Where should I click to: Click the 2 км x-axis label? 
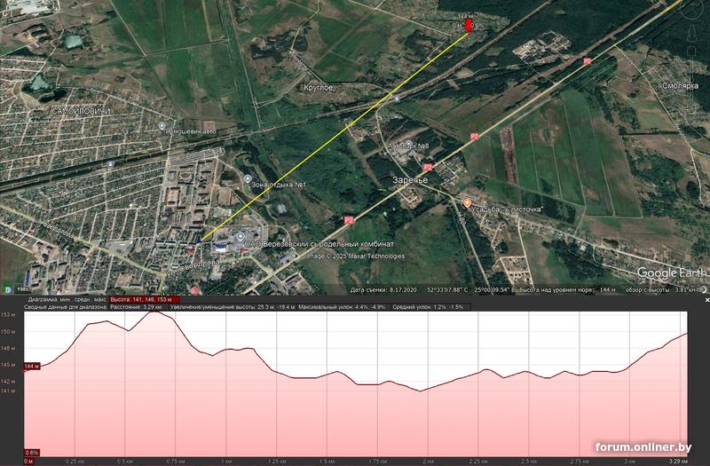[x=428, y=462]
